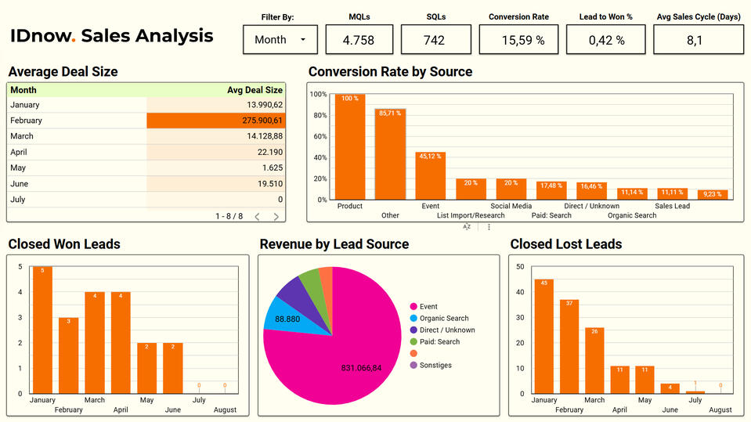
Task: Click the MQLs scorecard showing 4.758
Action: pos(359,40)
